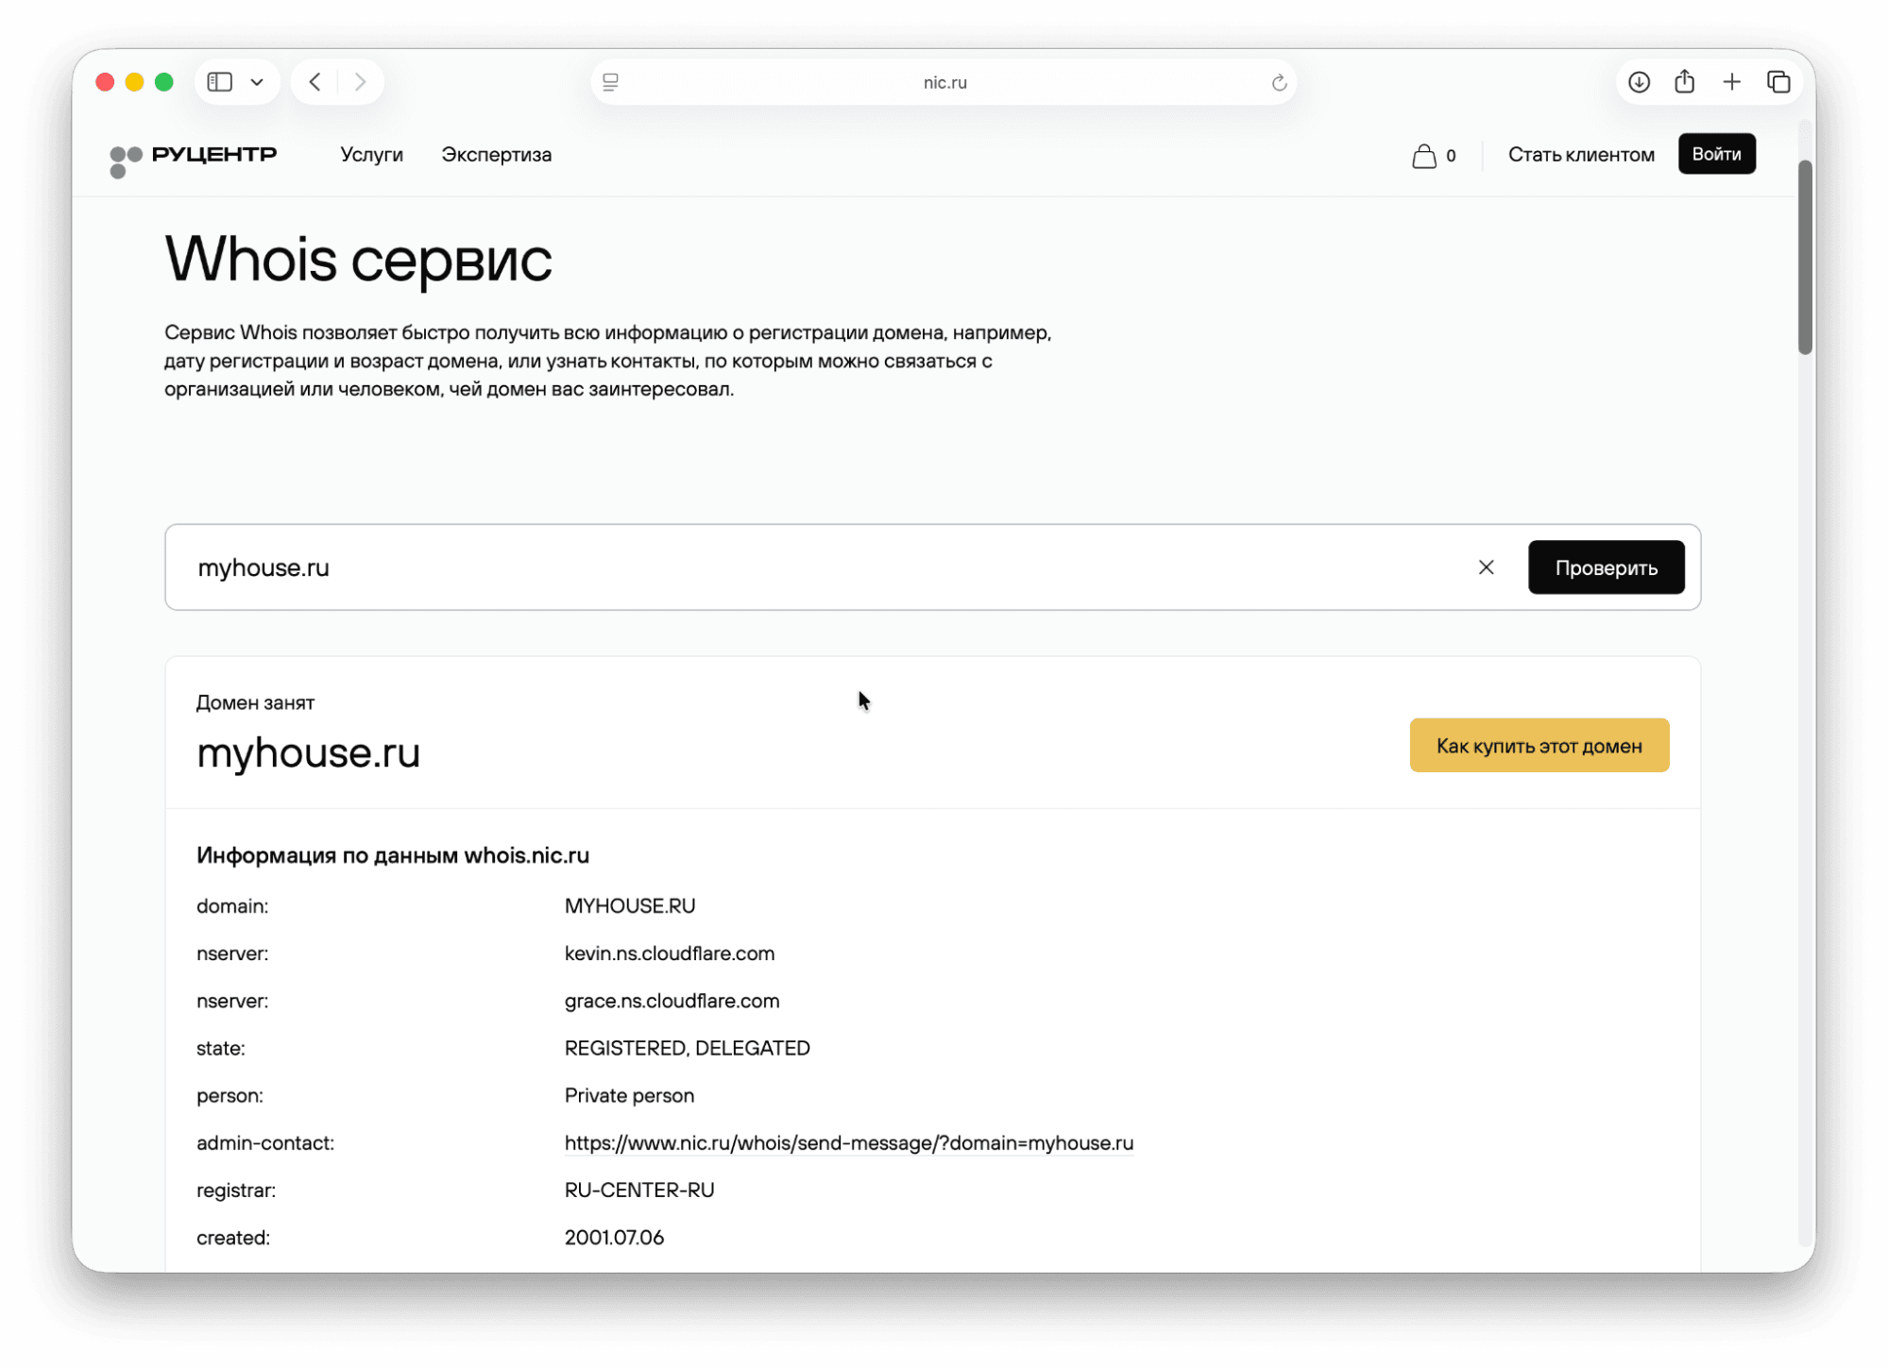This screenshot has width=1888, height=1368.
Task: Open the Экспертиза menu
Action: [x=497, y=155]
